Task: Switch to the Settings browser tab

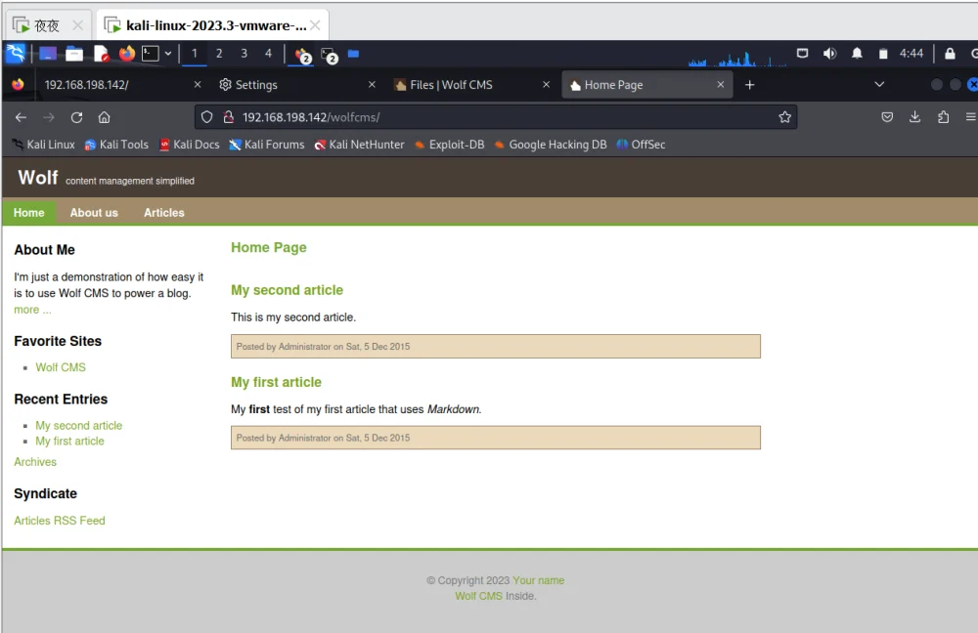Action: tap(296, 85)
